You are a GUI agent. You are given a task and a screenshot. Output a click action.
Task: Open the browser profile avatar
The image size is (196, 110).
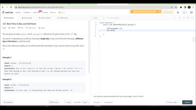pos(189,7)
